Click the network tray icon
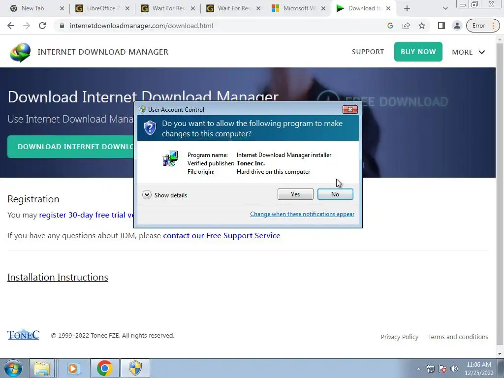This screenshot has width=504, height=378. click(x=430, y=369)
